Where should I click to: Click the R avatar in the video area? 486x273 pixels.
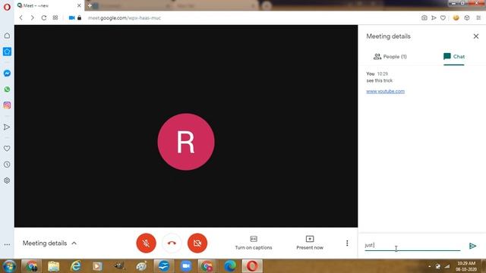(x=186, y=142)
